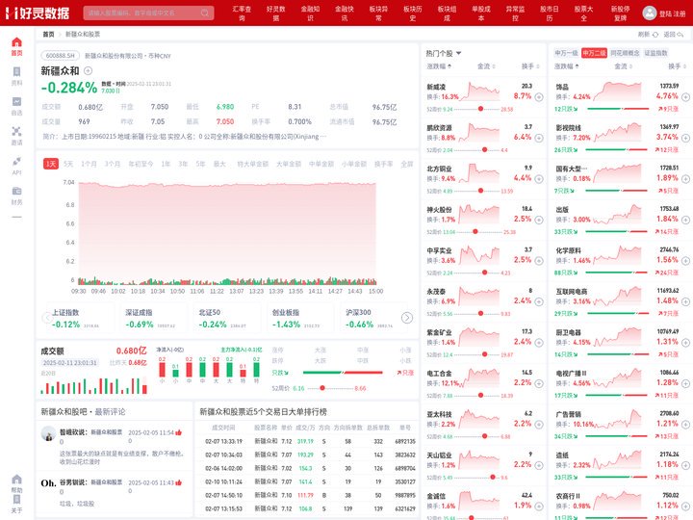The height and width of the screenshot is (520, 693).
Task: Open 新威凌 mini chart thumbnail
Action: [479, 91]
